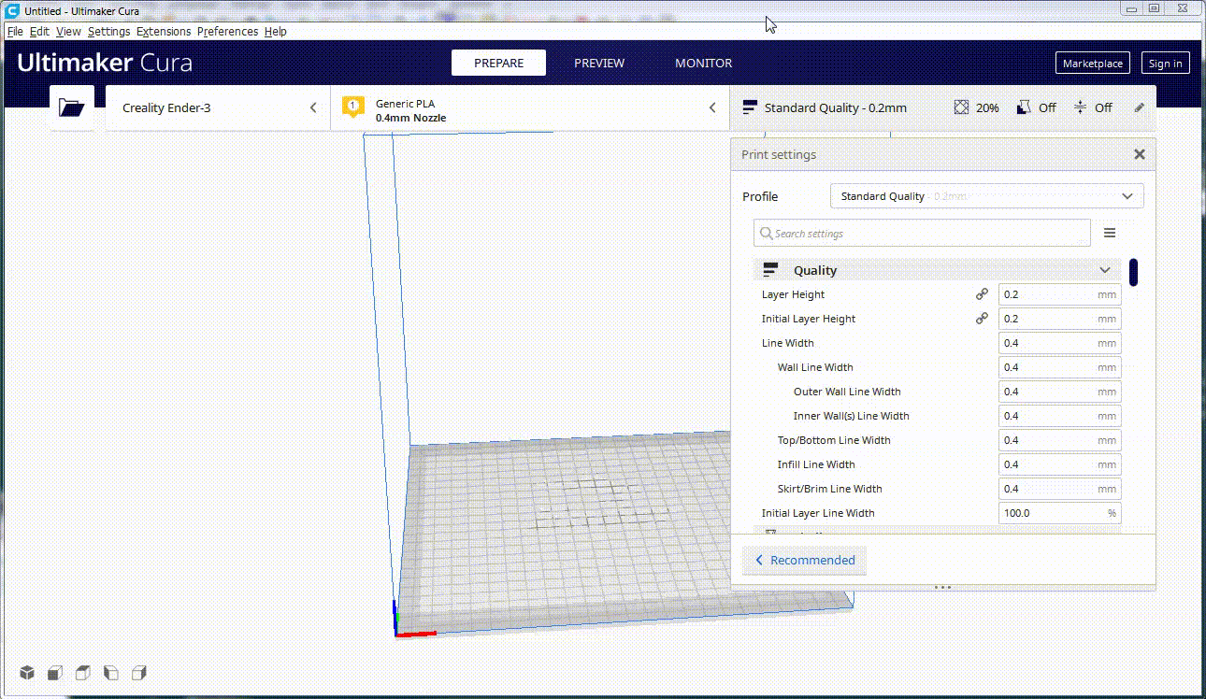Switch to the PREVIEW stage tab
Image resolution: width=1206 pixels, height=699 pixels.
[x=599, y=63]
